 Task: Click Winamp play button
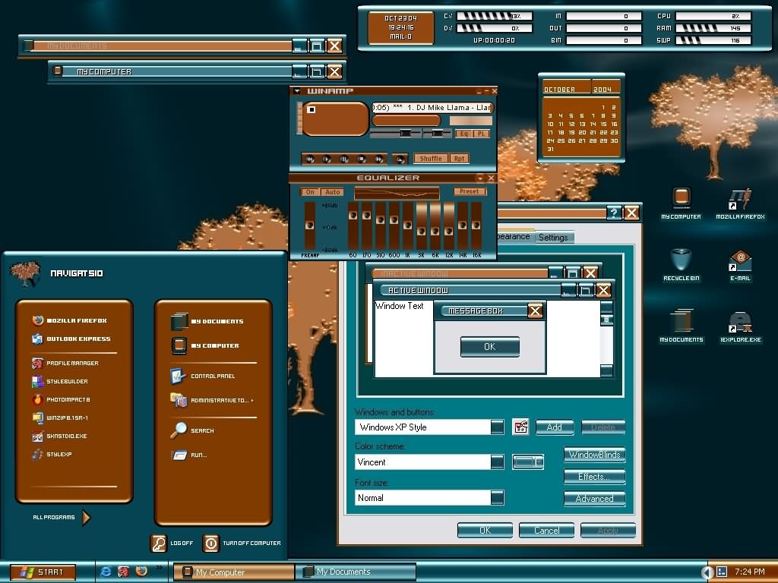click(327, 159)
